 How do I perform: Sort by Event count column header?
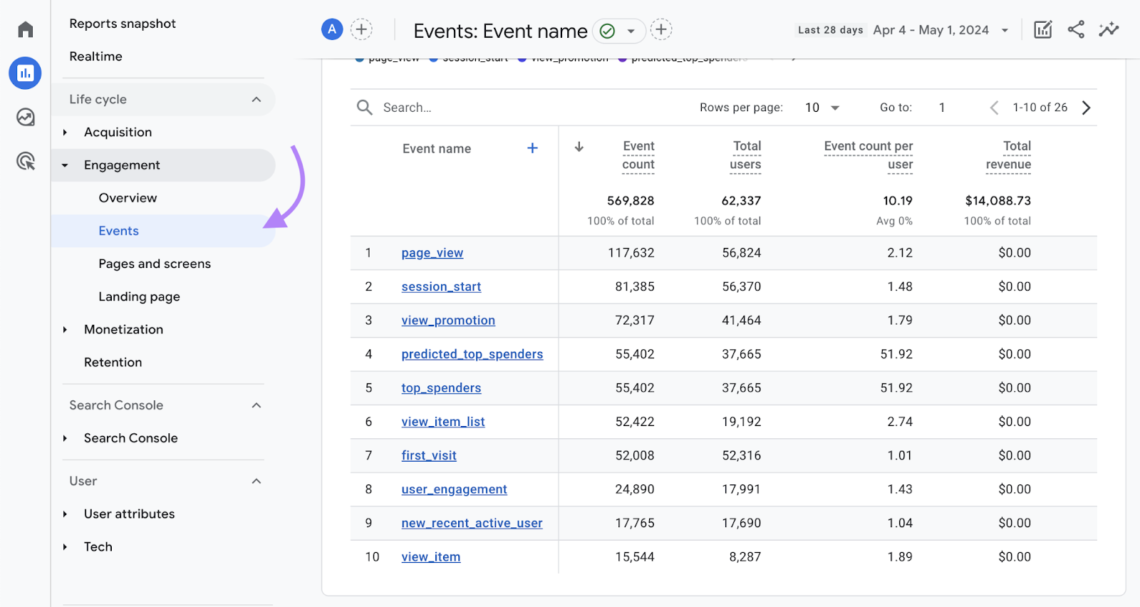coord(638,155)
